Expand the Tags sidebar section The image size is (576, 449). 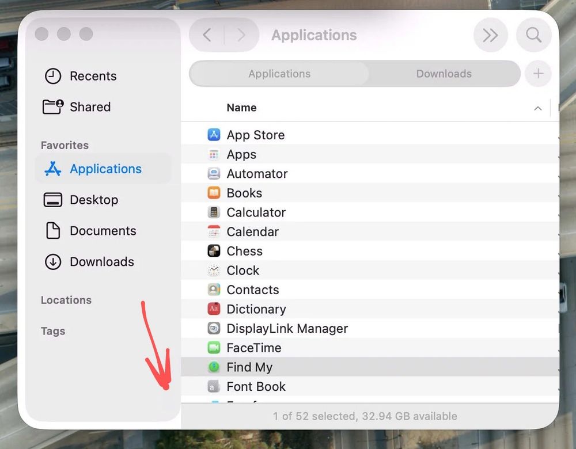coord(53,331)
